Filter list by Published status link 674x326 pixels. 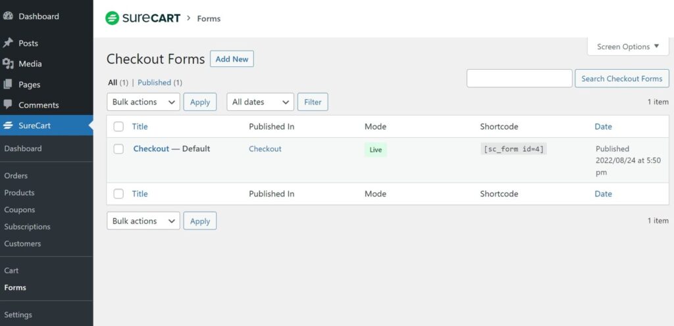(154, 82)
